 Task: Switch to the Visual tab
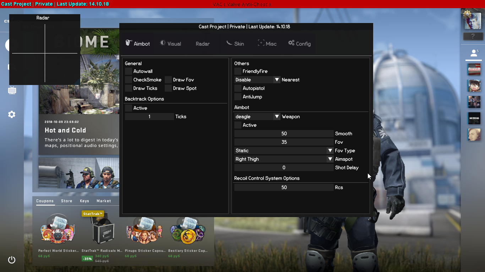tap(171, 44)
